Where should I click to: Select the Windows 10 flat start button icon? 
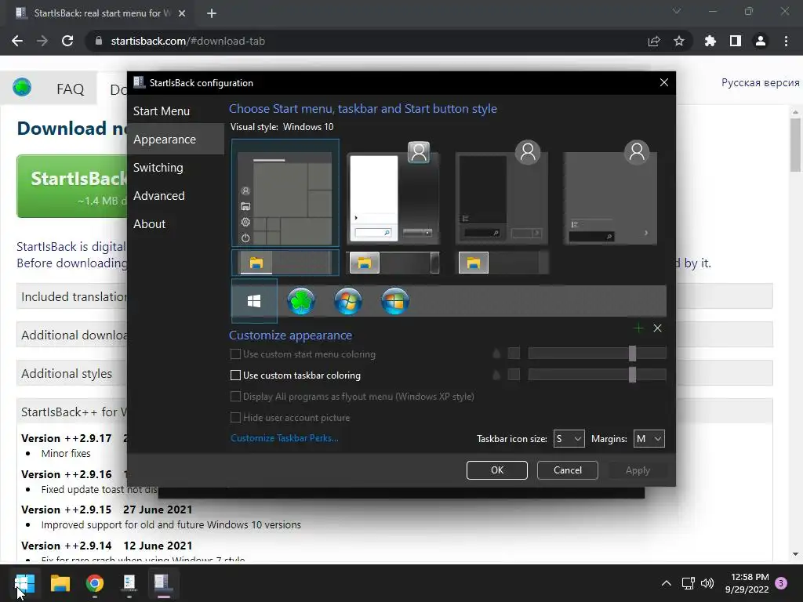254,301
